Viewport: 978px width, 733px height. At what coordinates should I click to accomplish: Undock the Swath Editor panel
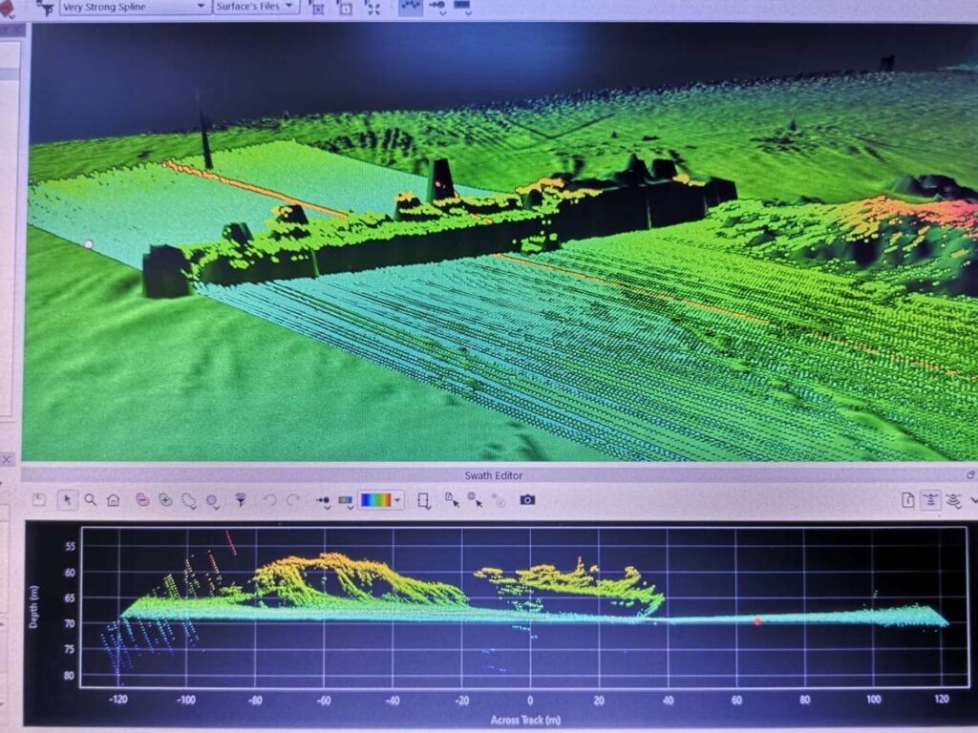coord(970,475)
